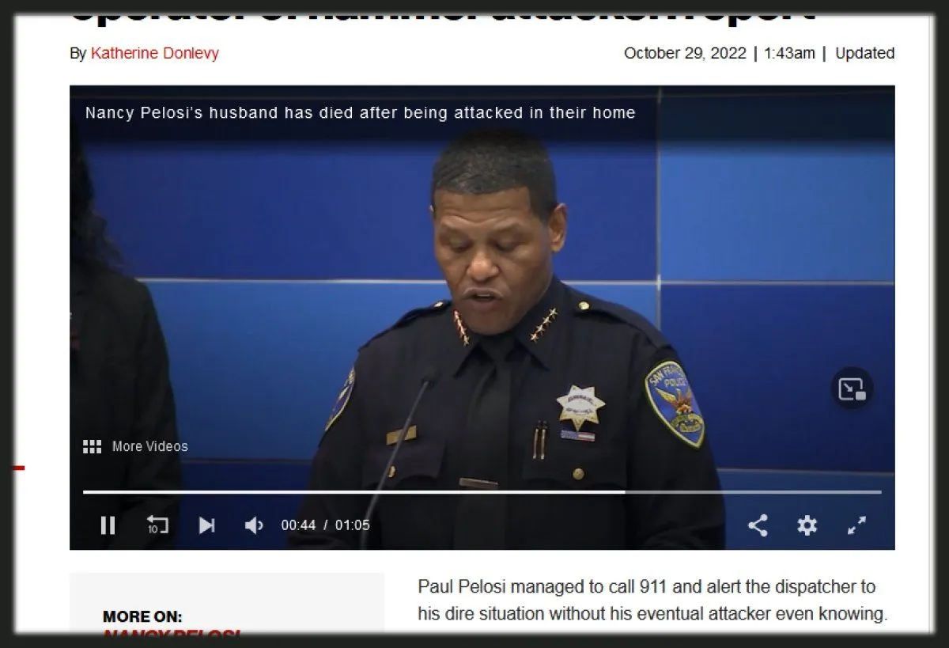Screen dimensions: 949x648
Task: Click the unplayed end of progress bar
Action: click(x=751, y=492)
